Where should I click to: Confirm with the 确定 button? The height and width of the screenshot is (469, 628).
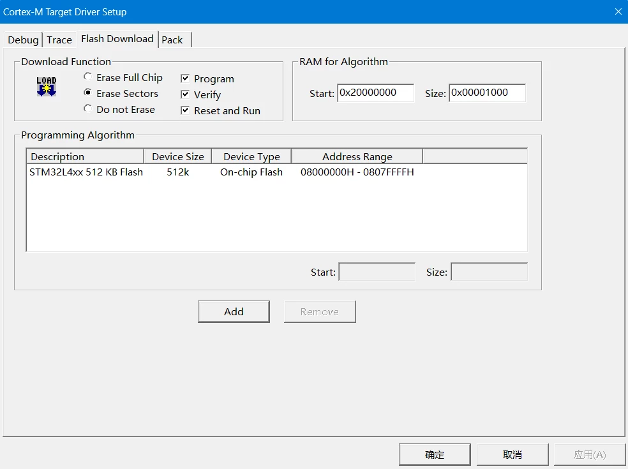point(435,454)
